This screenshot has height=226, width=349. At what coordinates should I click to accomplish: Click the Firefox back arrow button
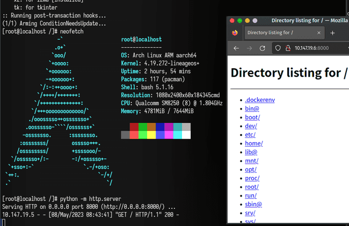coord(236,48)
